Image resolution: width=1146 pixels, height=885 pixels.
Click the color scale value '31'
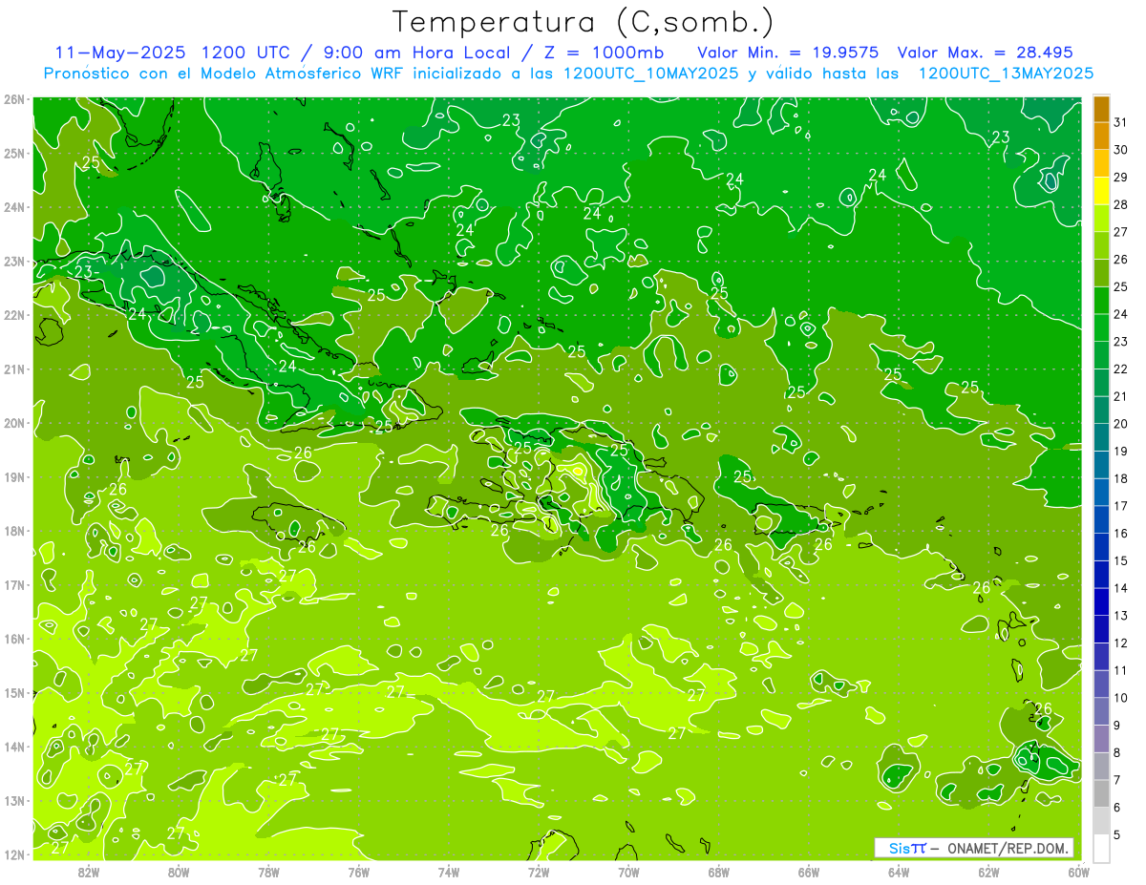point(1120,122)
